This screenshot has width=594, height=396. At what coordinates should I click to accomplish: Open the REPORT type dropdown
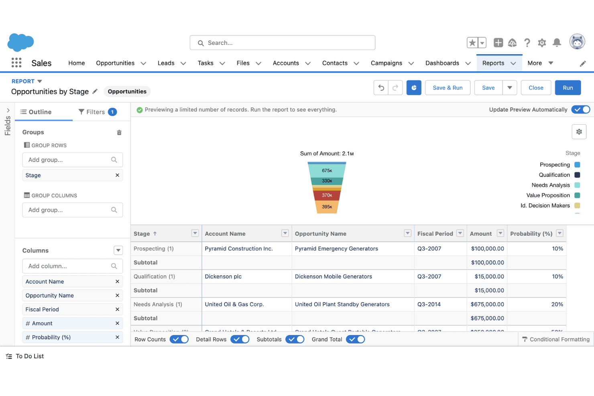(x=40, y=81)
